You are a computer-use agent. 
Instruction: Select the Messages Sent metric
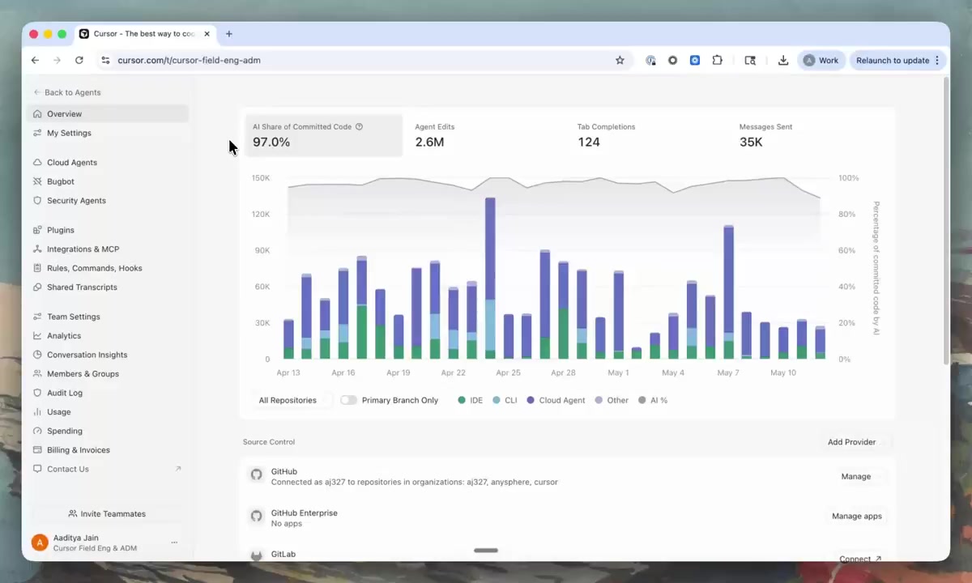click(x=810, y=135)
